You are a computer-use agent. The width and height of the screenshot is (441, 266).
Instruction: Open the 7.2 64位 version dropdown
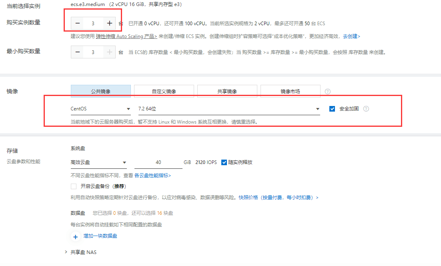point(229,109)
